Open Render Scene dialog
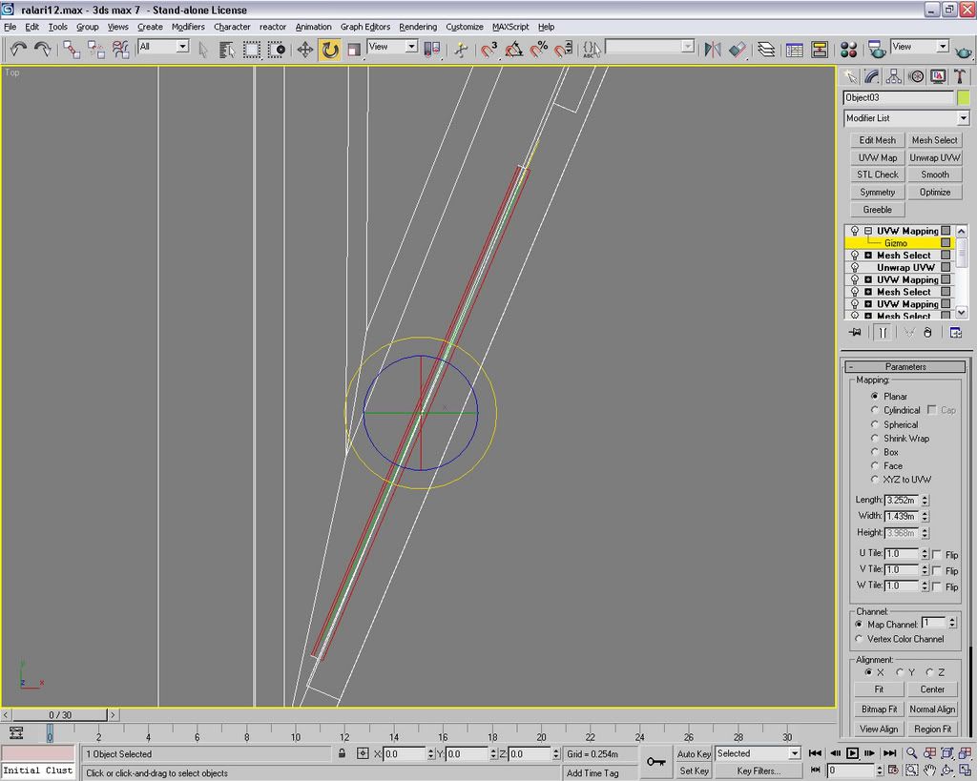Image resolution: width=977 pixels, height=781 pixels. (x=877, y=50)
